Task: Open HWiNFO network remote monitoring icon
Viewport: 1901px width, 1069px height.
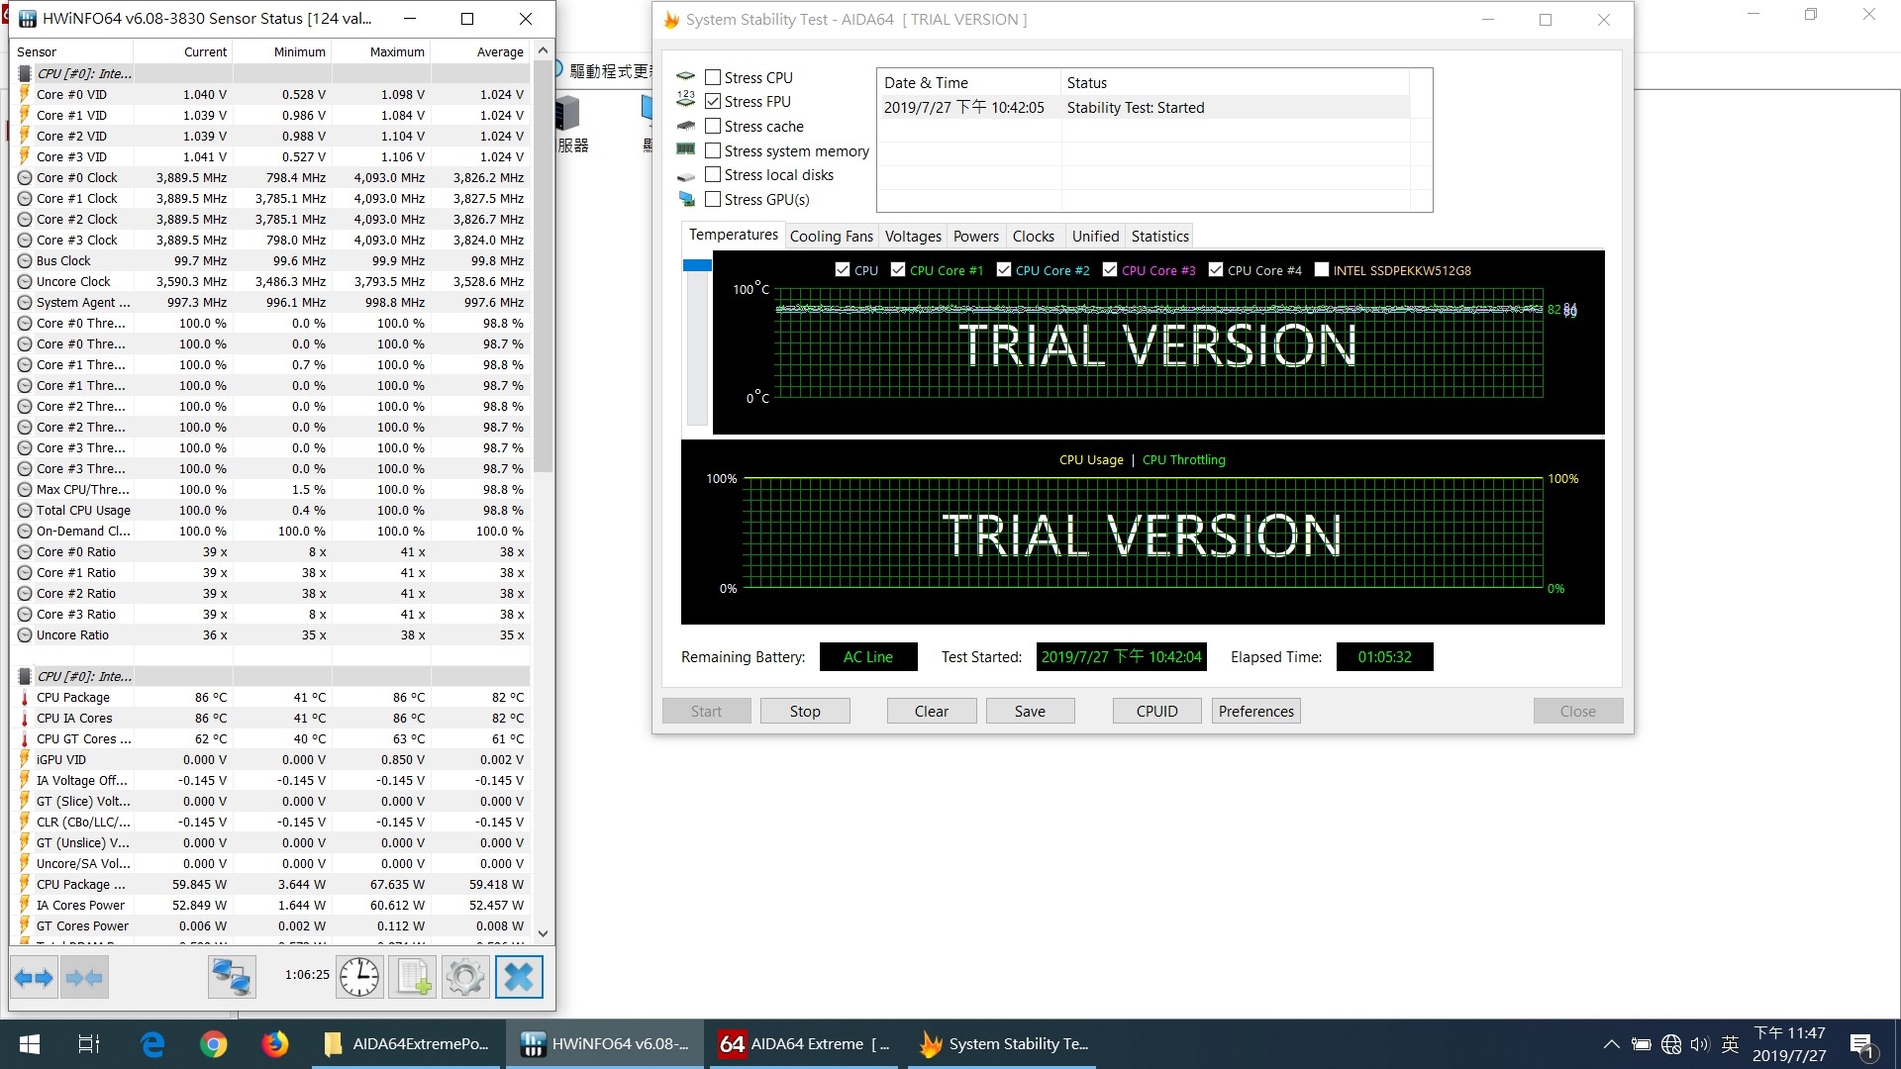Action: 232,978
